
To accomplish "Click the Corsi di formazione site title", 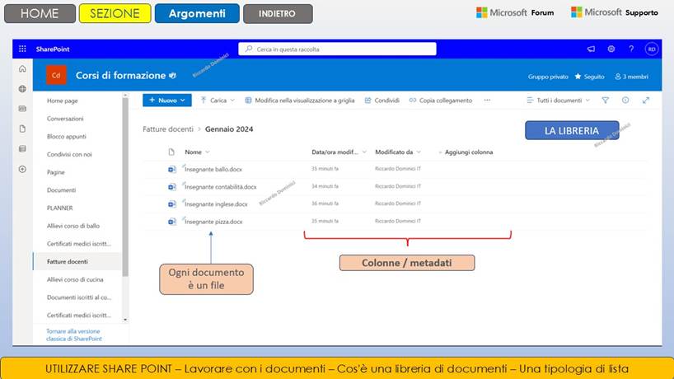I will click(x=120, y=75).
